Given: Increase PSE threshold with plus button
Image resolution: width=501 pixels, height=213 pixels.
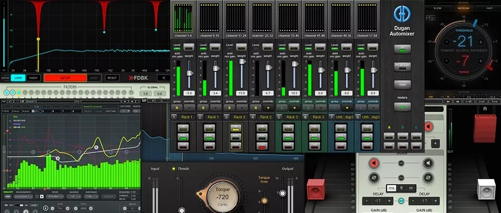Looking at the screenshot, I should click(x=480, y=42).
